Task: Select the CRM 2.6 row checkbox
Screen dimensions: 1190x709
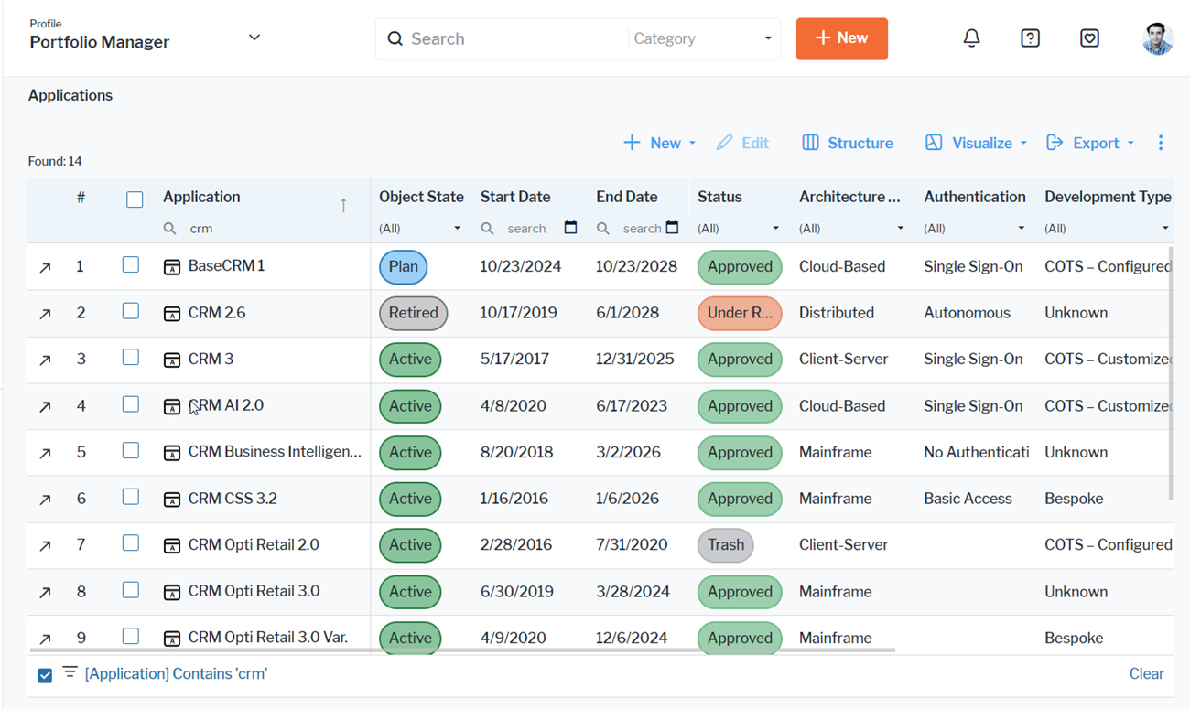Action: (131, 312)
